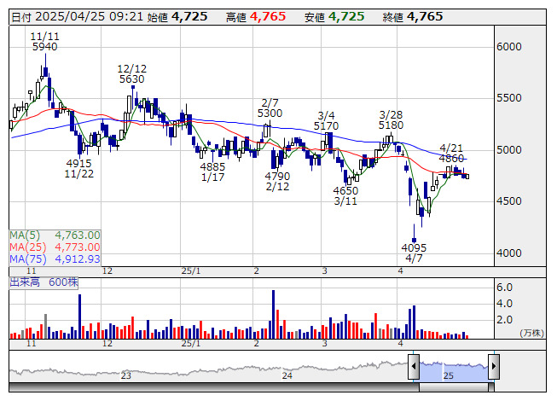Click the 11/11 5940 high price label

point(44,42)
